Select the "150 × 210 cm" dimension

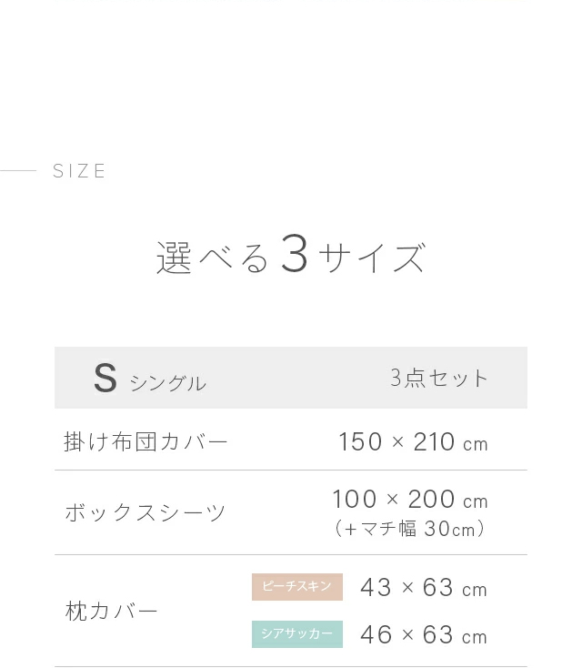click(413, 442)
